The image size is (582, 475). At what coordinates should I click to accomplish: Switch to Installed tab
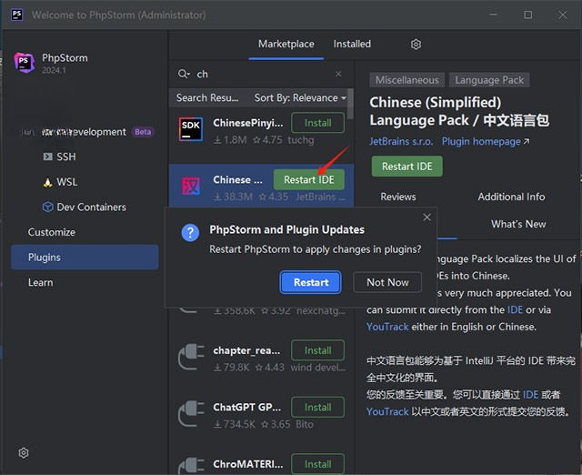pos(352,45)
